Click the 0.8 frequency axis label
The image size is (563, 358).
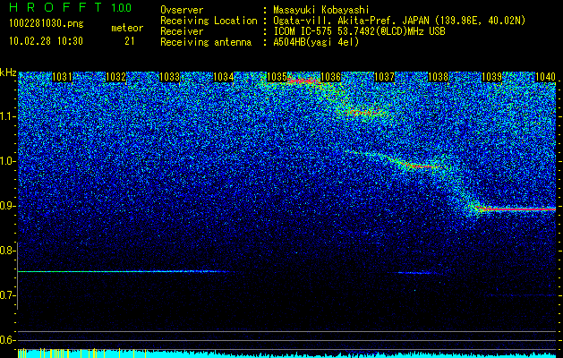(x=7, y=251)
